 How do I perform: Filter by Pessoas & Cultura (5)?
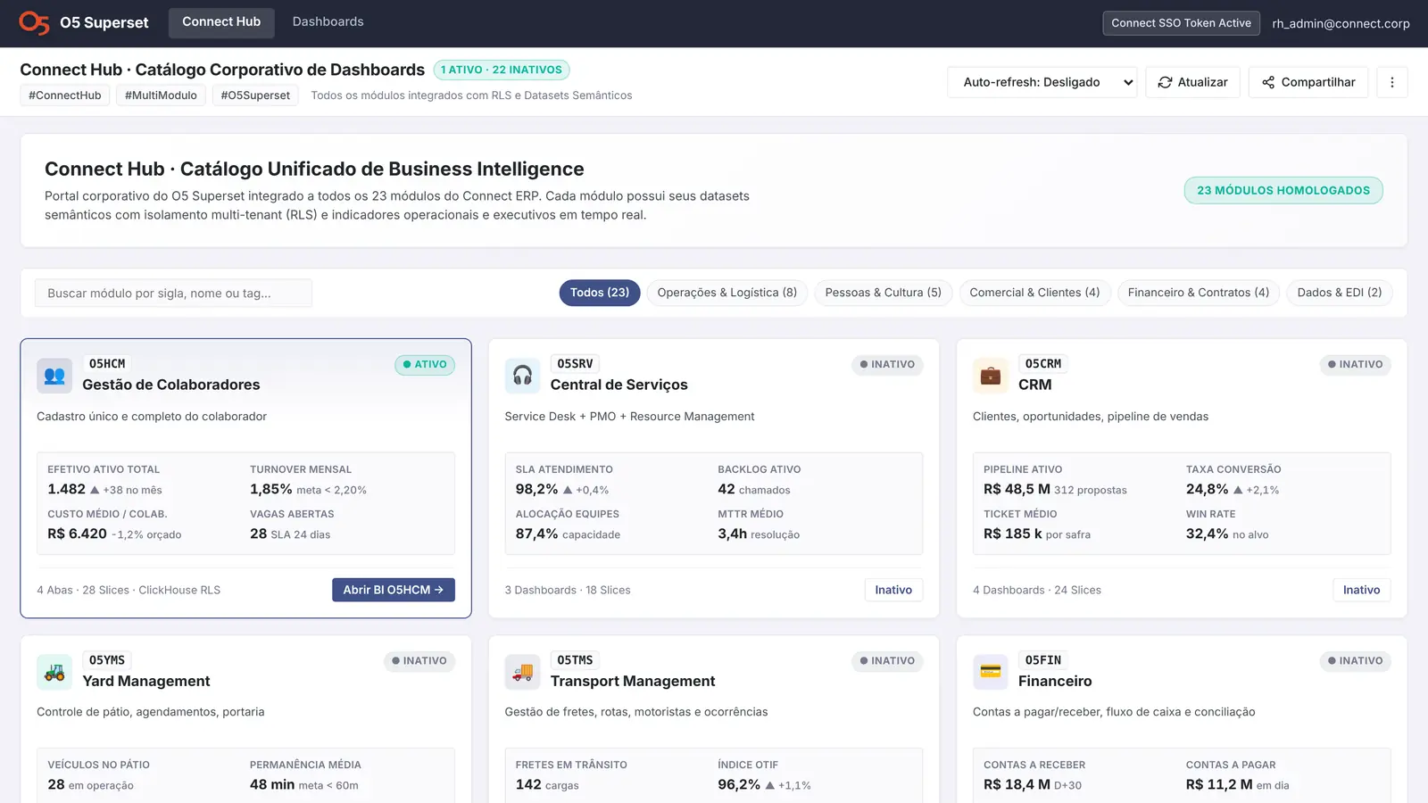pos(884,293)
